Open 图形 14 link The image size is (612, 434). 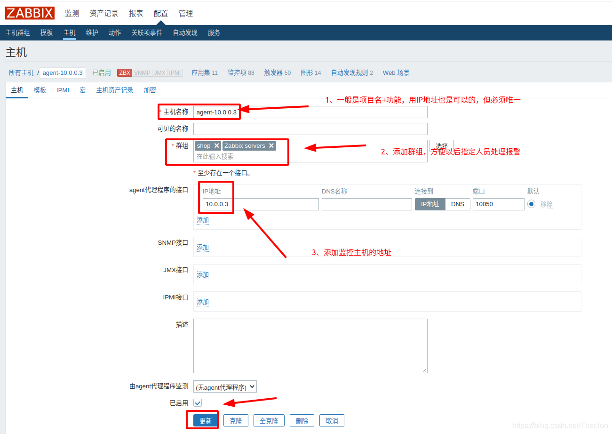point(311,72)
